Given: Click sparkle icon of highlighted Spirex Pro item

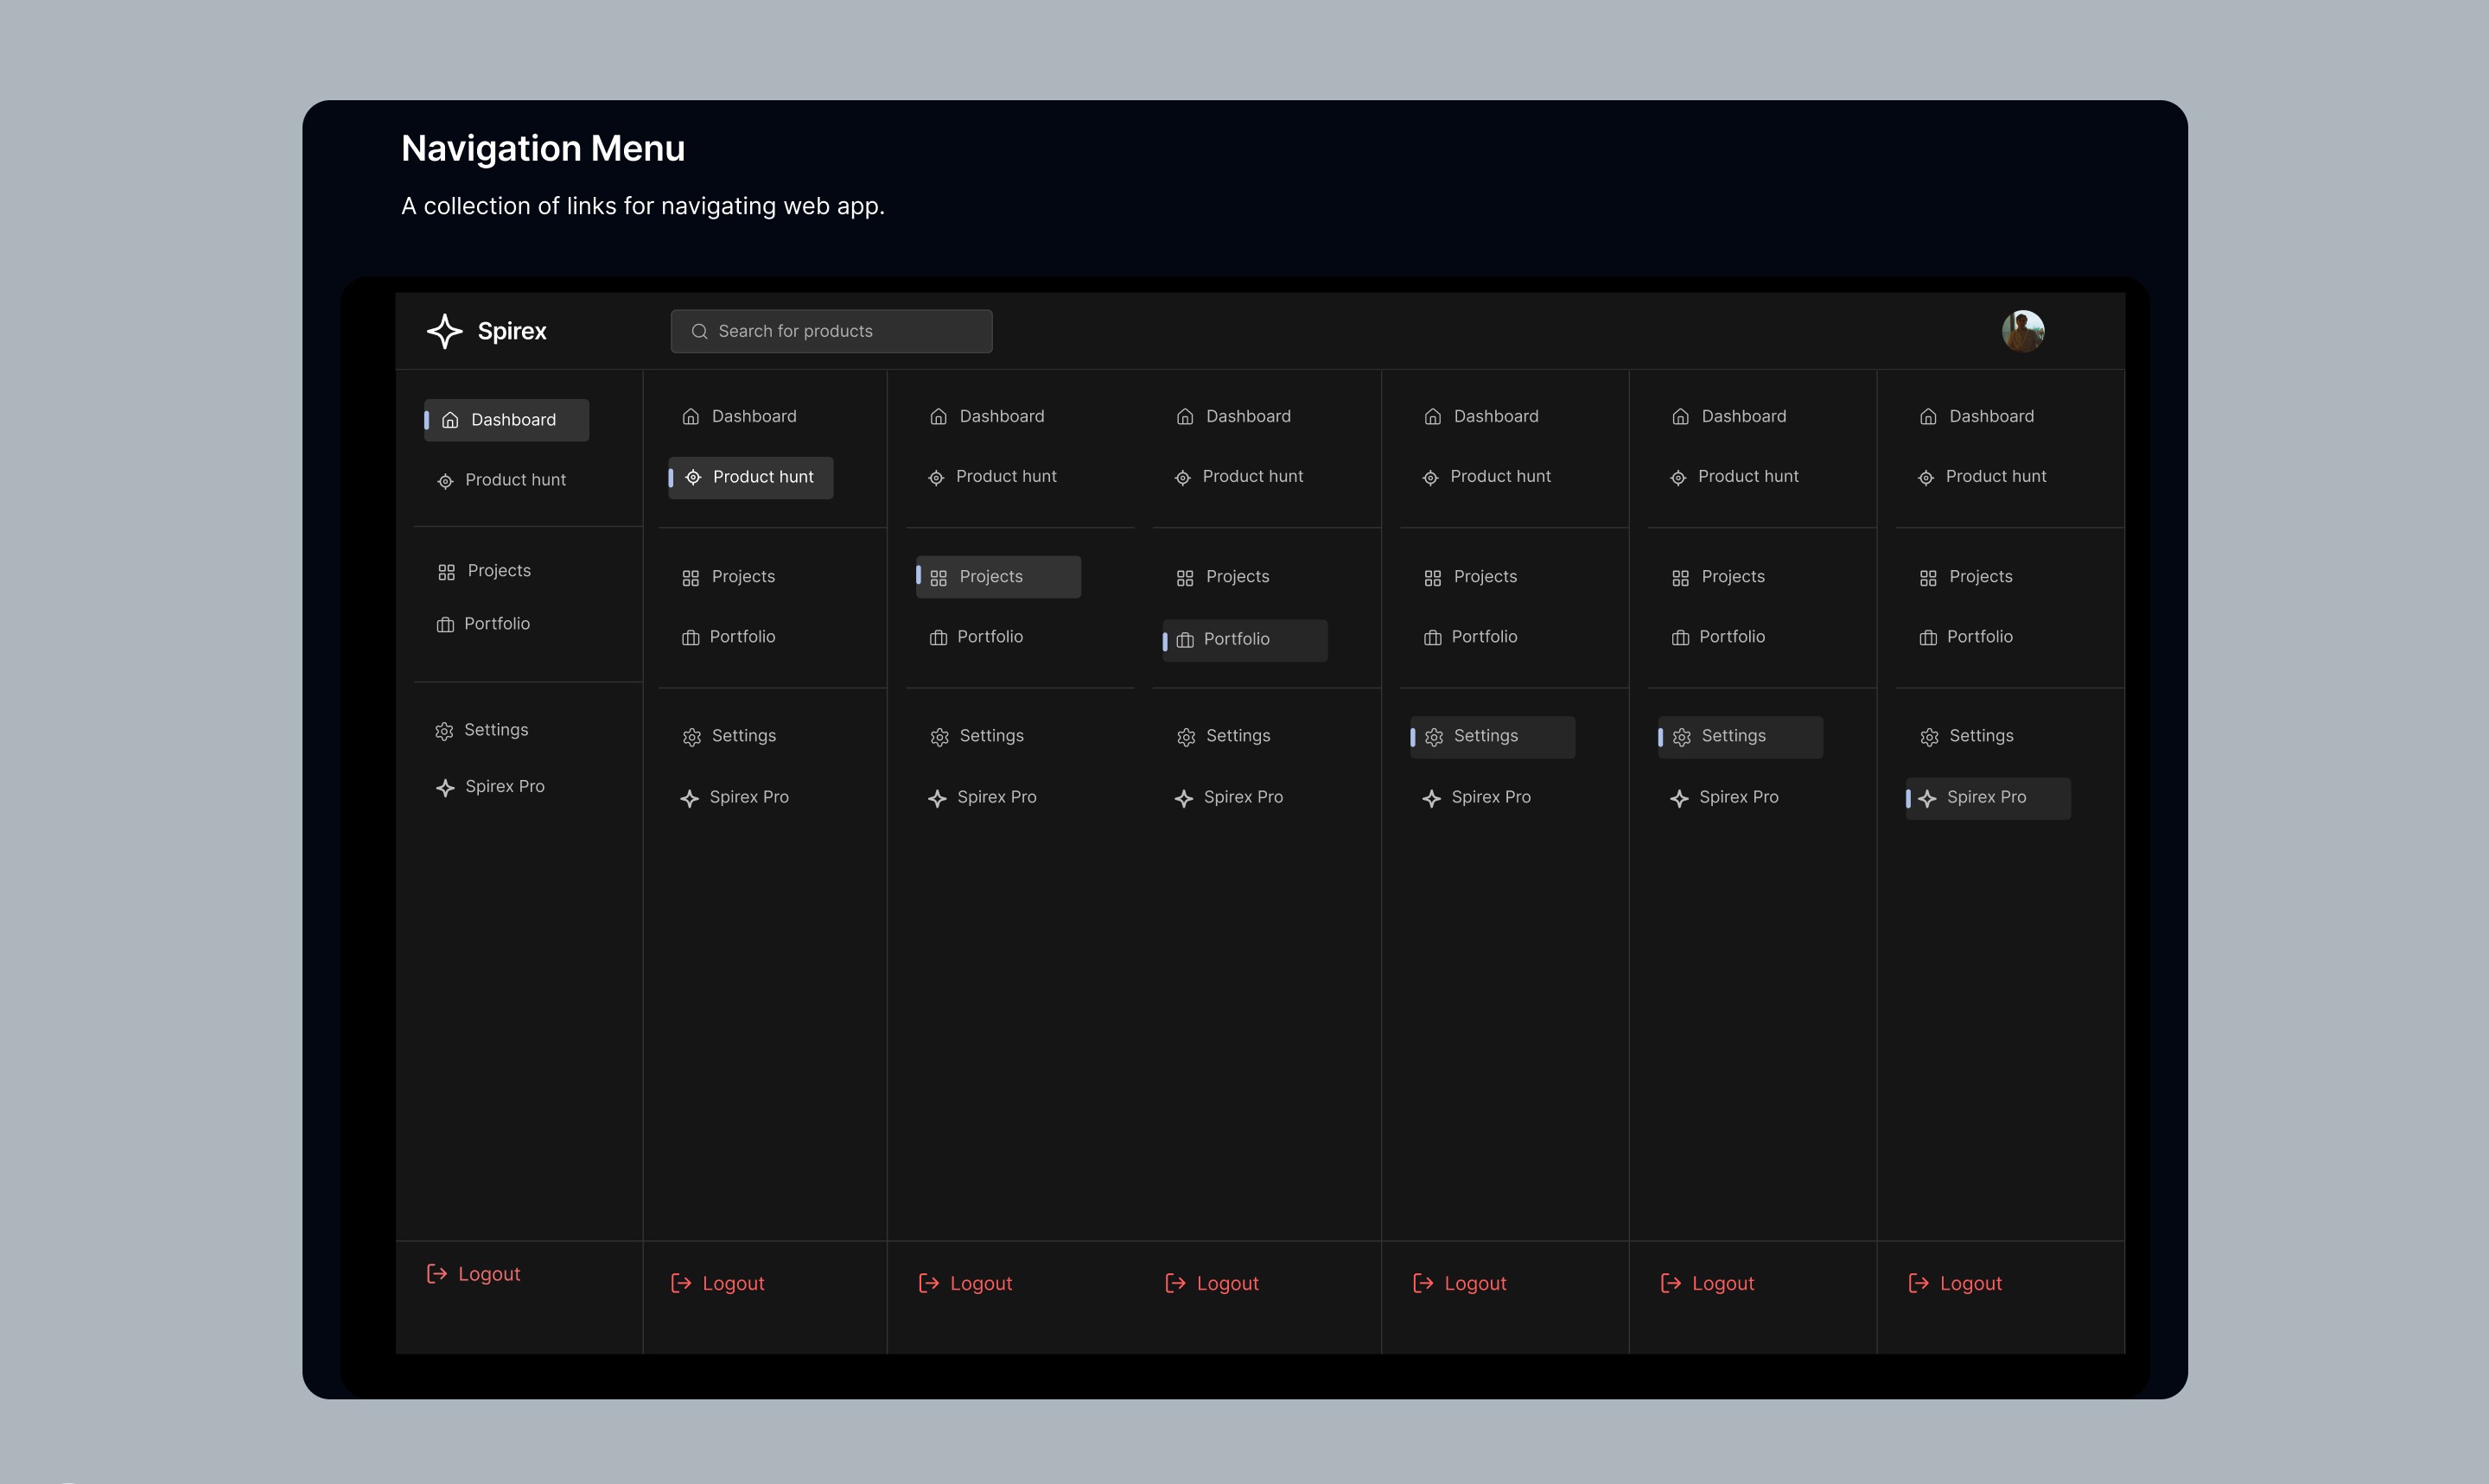Looking at the screenshot, I should pos(1926,798).
